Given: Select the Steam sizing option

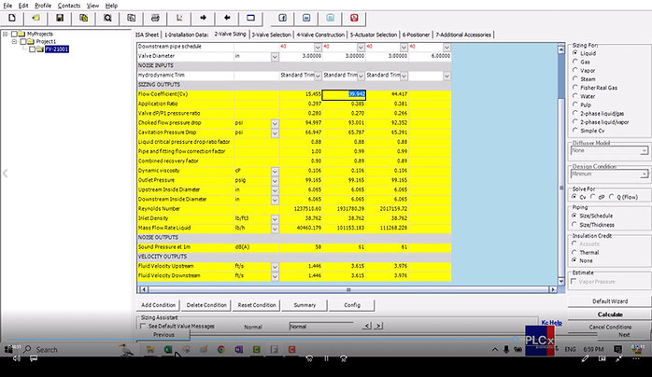Looking at the screenshot, I should pyautogui.click(x=574, y=78).
